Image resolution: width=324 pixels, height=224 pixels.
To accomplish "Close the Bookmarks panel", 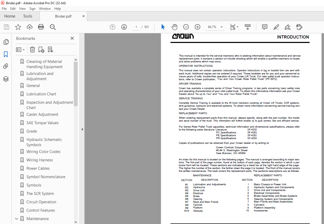I will coord(72,38).
